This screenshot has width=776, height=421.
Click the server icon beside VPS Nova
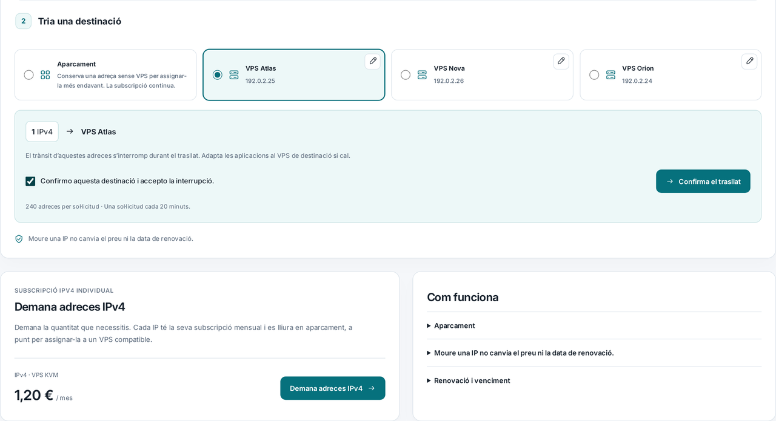click(x=422, y=75)
